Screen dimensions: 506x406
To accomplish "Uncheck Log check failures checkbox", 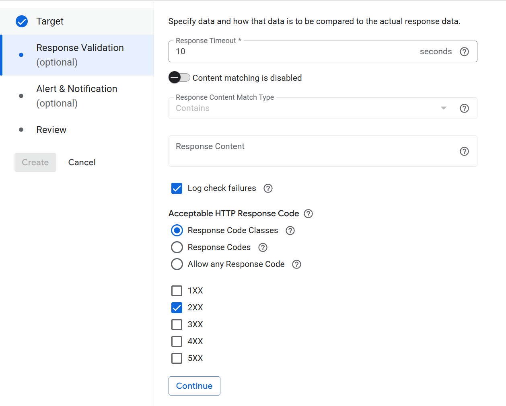I will point(177,188).
